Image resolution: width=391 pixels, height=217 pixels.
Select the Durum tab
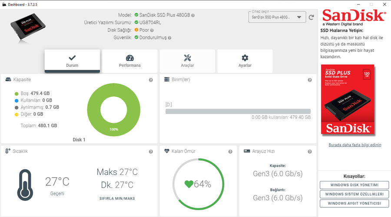[72, 61]
